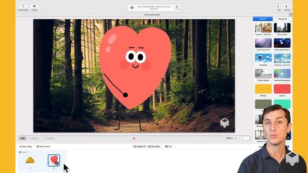The image size is (308, 173).
Task: Go to the previous slide arrow
Action: (243, 138)
